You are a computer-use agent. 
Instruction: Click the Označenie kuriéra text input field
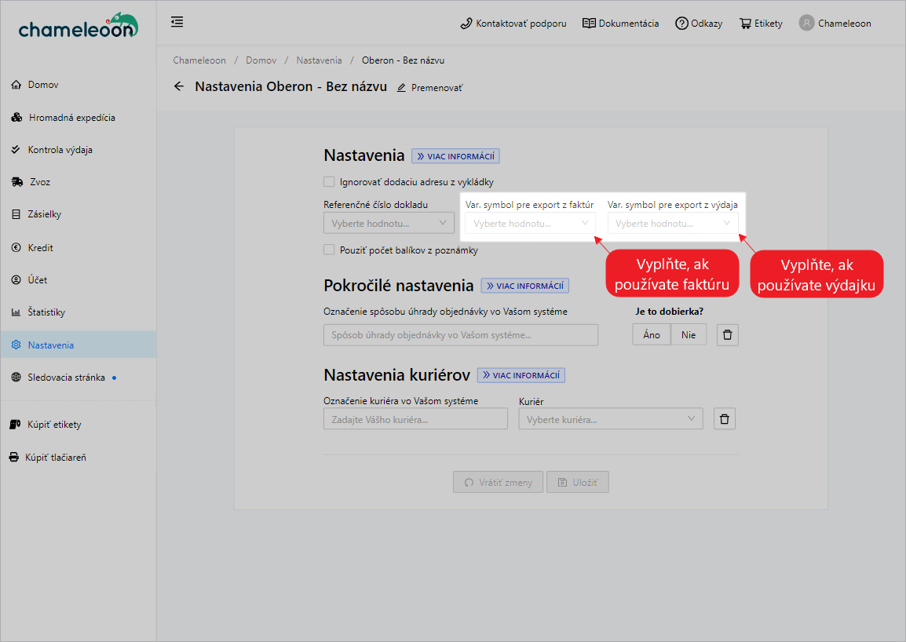[415, 419]
